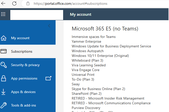Select the To-Do (Plan 3) entry

pyautogui.click(x=83, y=79)
